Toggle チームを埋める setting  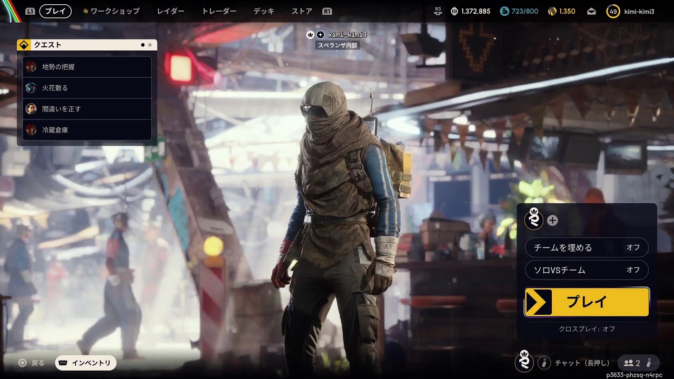click(x=587, y=247)
